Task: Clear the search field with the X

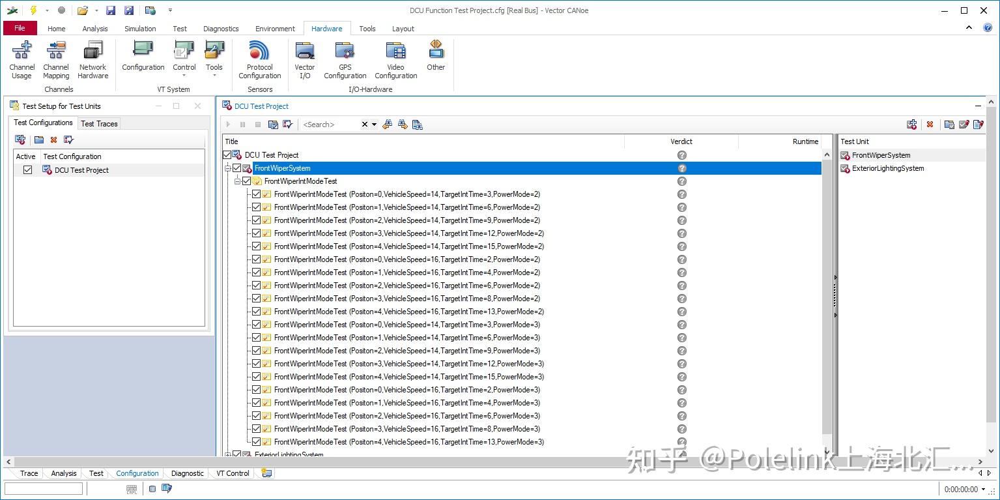Action: point(363,124)
